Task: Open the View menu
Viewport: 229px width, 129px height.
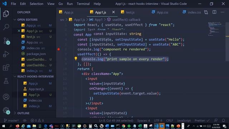Action: (51, 4)
